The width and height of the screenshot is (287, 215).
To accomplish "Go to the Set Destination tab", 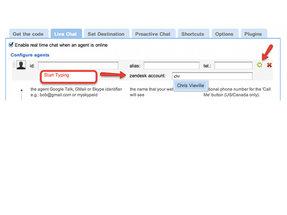I will (x=106, y=34).
